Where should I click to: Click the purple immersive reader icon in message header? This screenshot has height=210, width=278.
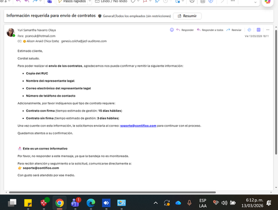[259, 30]
